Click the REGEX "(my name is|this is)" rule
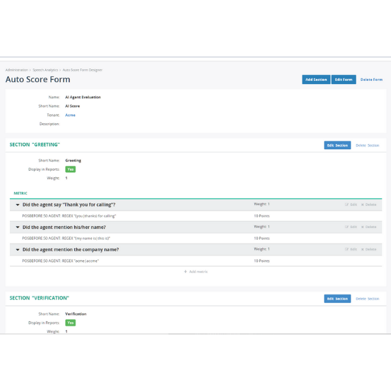 (x=66, y=239)
